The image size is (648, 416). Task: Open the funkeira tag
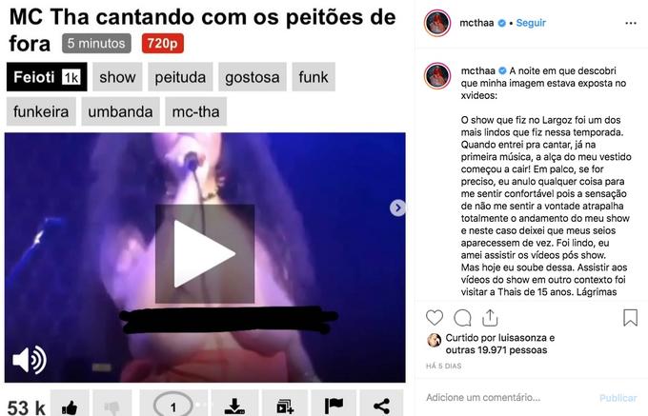click(41, 111)
